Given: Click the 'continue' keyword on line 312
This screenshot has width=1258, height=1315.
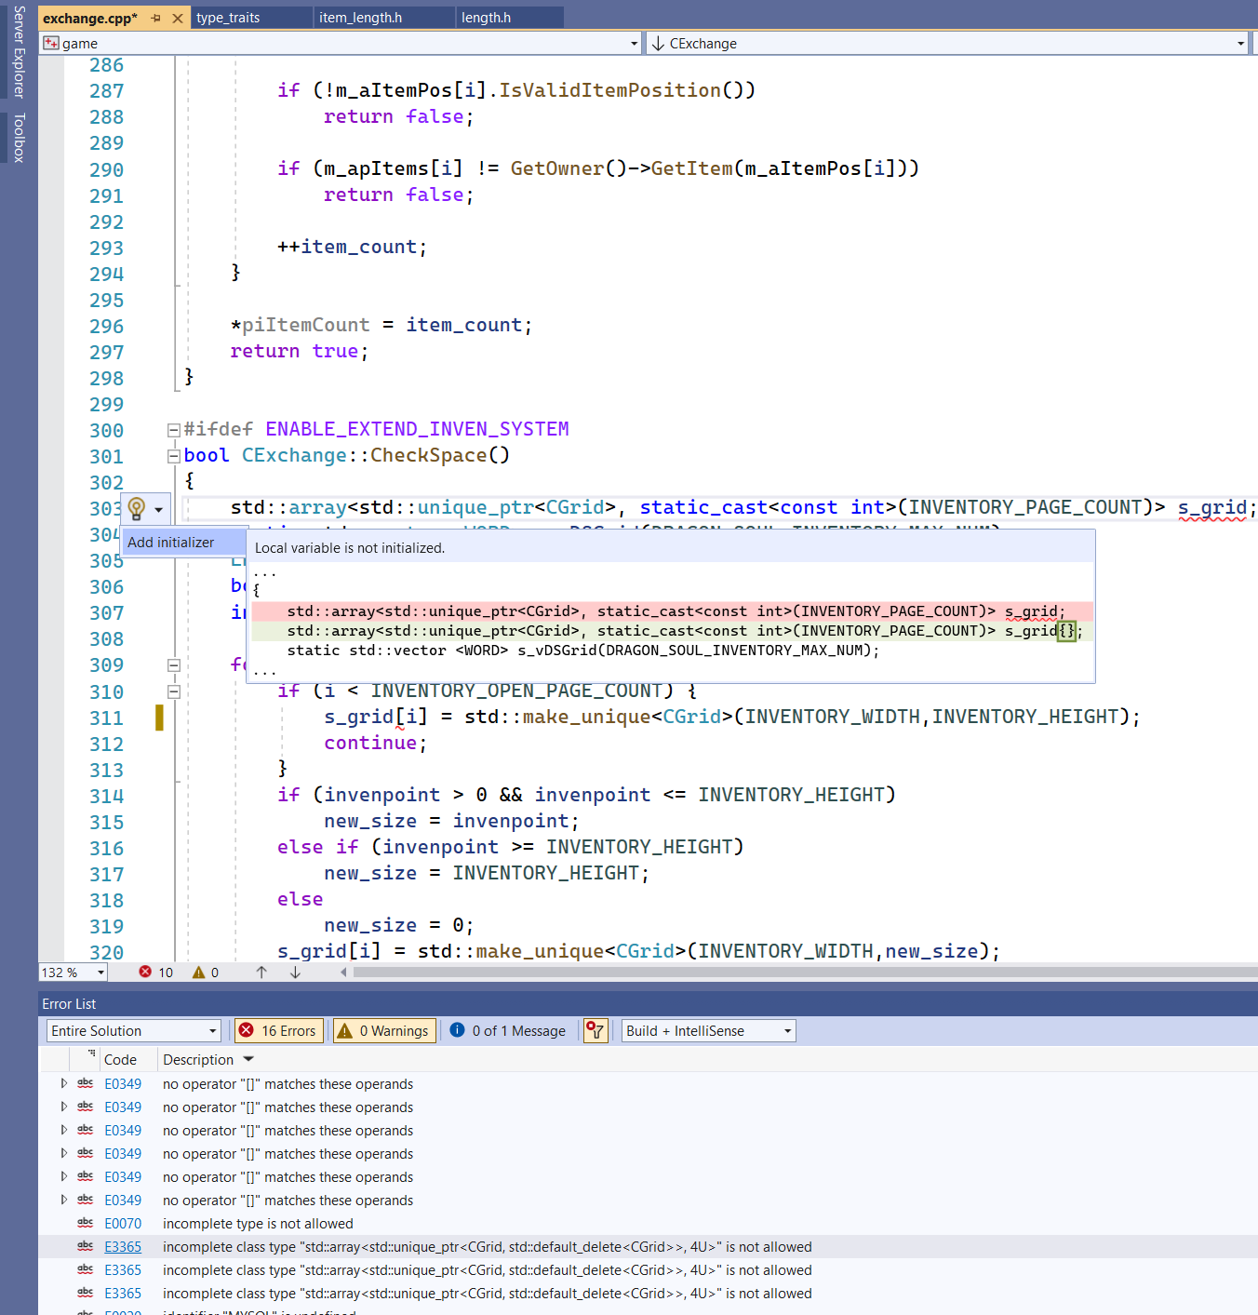Looking at the screenshot, I should point(370,743).
